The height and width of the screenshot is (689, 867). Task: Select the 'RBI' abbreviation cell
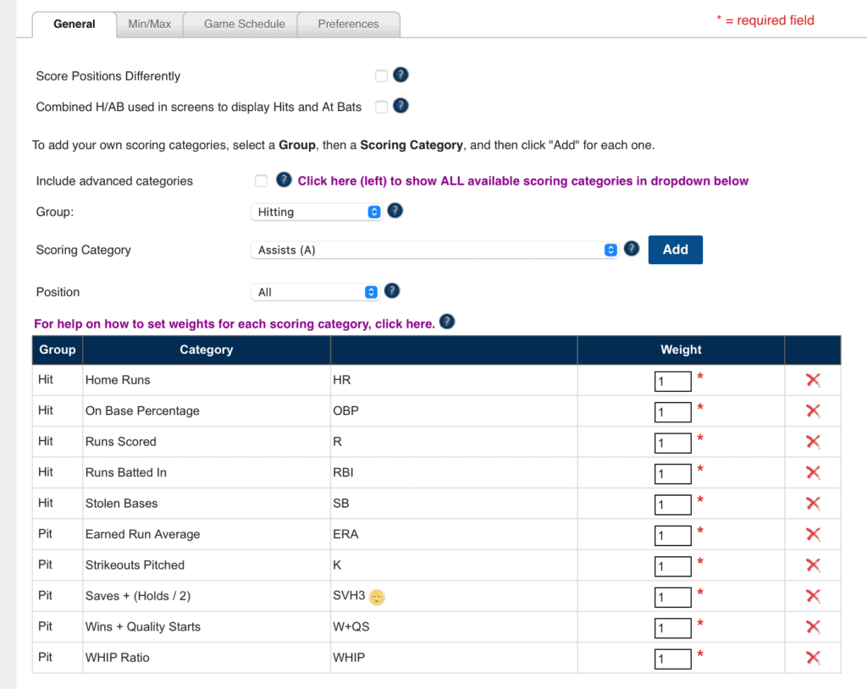click(454, 473)
